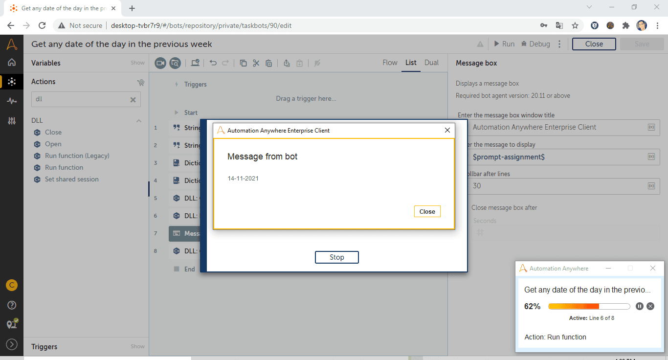Select 'Run function (Legacy)' action
The height and width of the screenshot is (360, 668).
click(77, 156)
